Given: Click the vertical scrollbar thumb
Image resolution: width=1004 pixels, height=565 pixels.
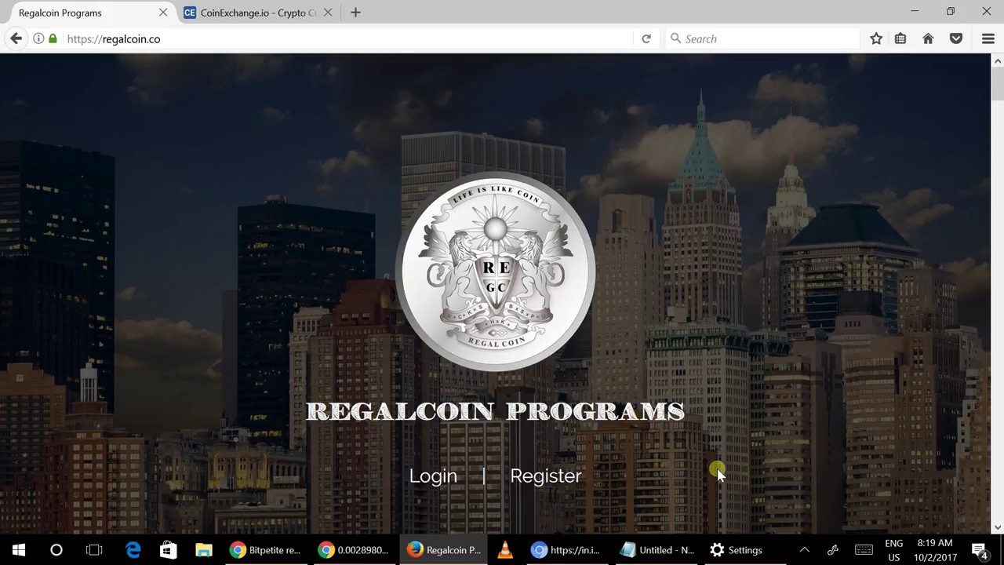Looking at the screenshot, I should tap(997, 84).
